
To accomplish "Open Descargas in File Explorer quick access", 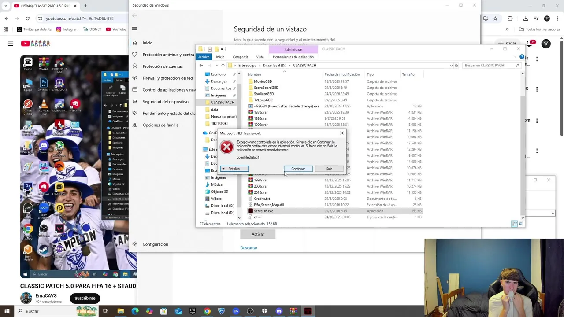I will point(219,81).
